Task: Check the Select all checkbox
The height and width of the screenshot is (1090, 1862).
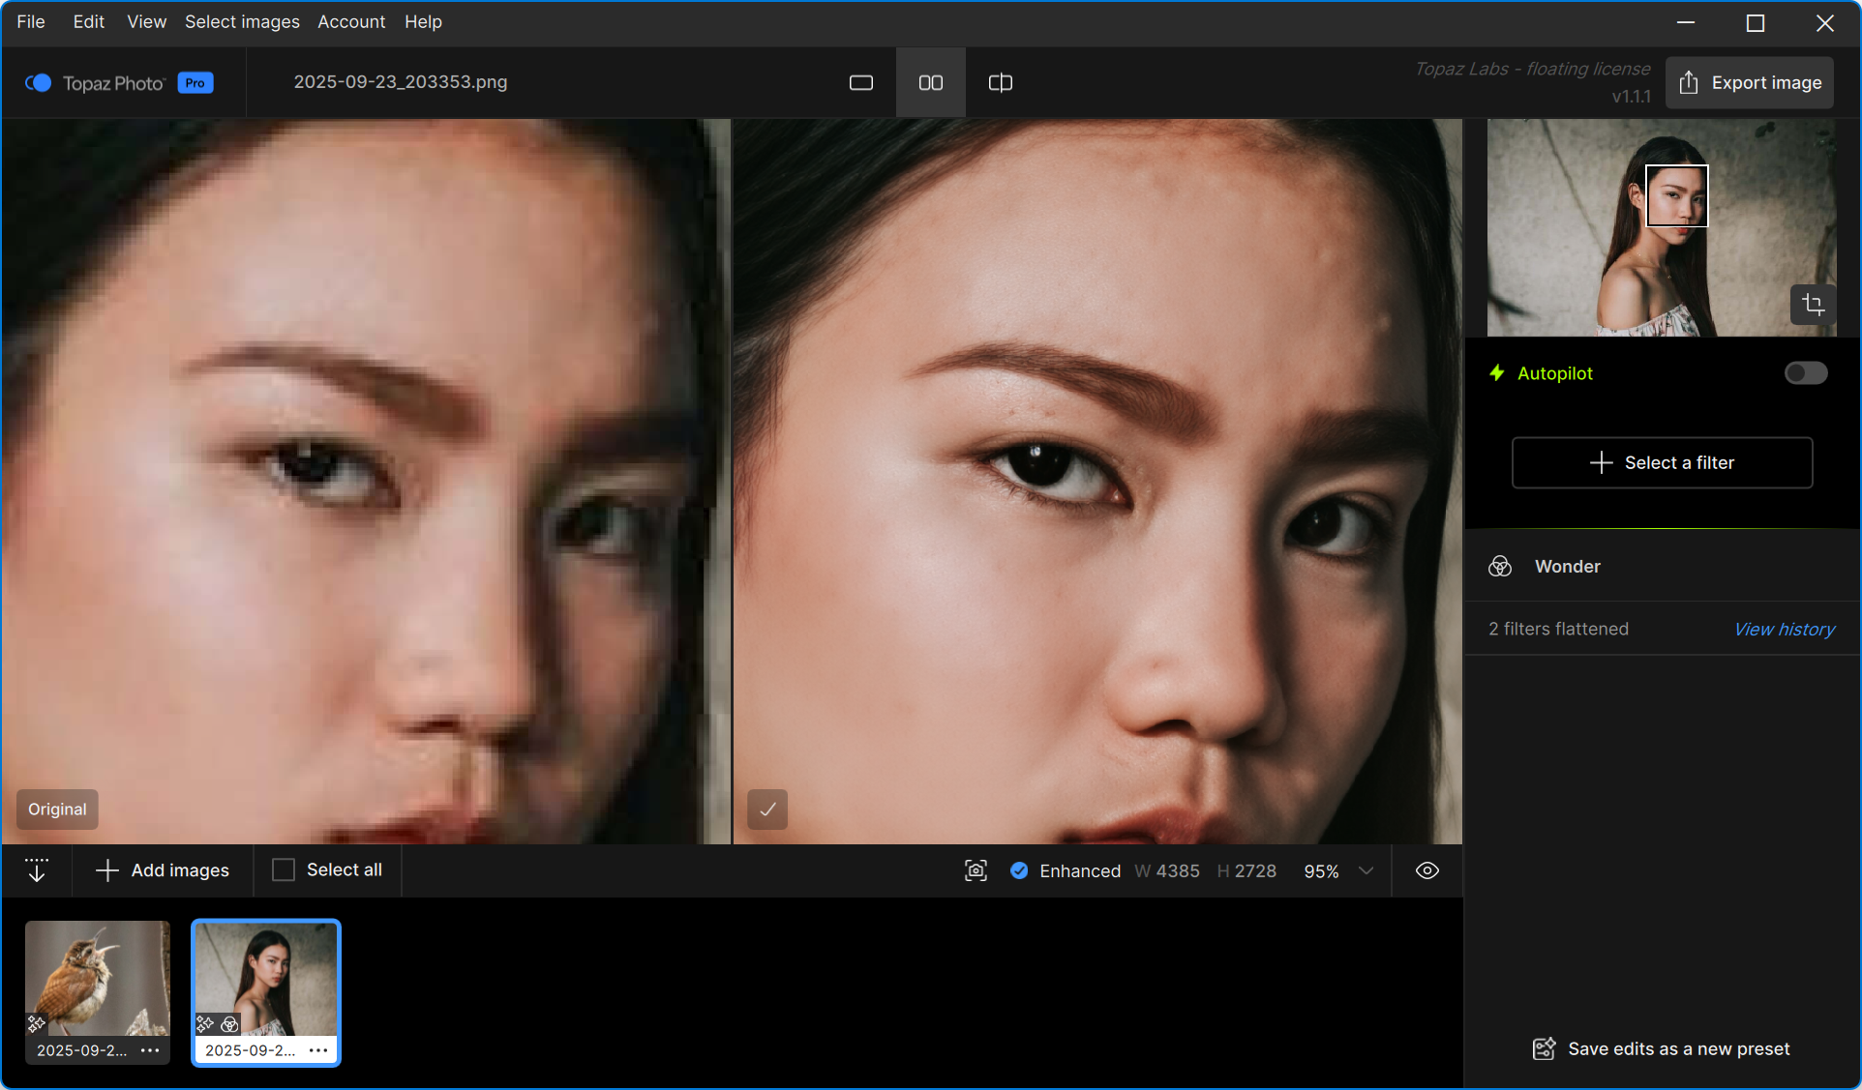Action: [x=284, y=870]
